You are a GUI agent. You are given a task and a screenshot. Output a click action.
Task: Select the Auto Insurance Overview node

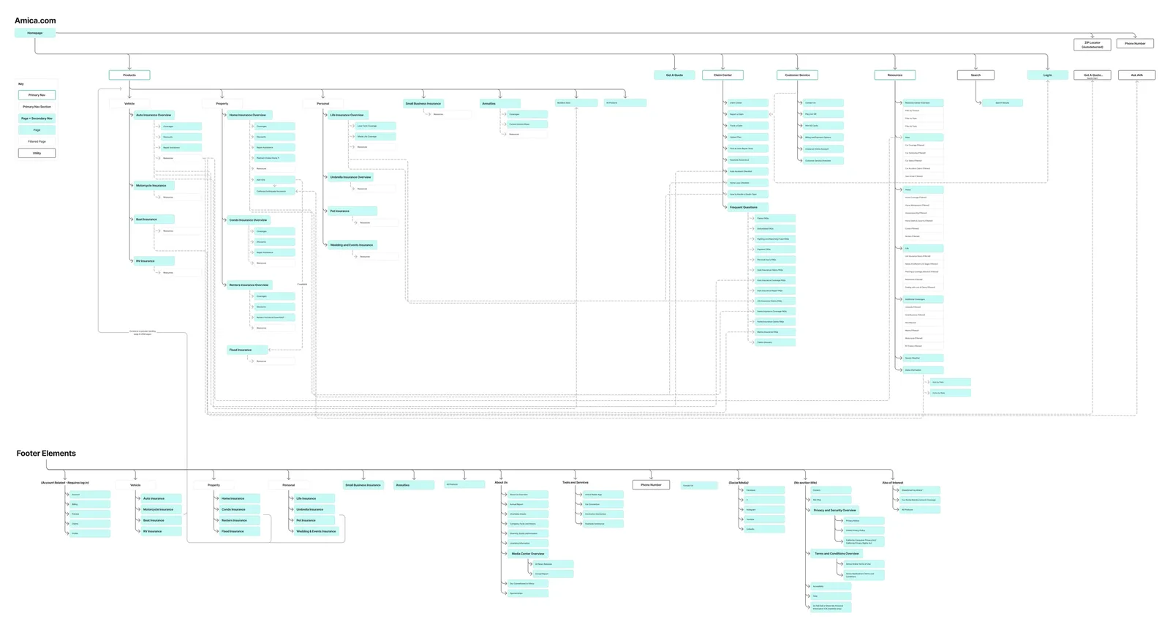[x=154, y=115]
